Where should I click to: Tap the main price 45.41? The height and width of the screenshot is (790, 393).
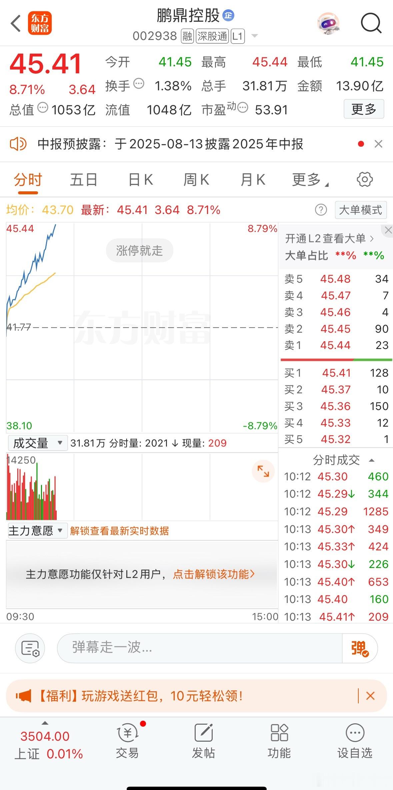click(x=46, y=63)
